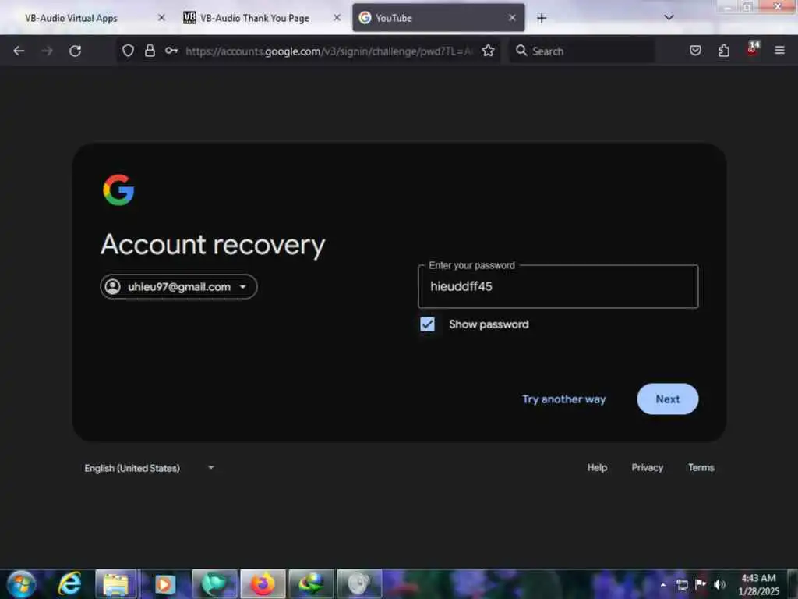Open the tracking protection shield icon
The width and height of the screenshot is (798, 599).
[129, 51]
